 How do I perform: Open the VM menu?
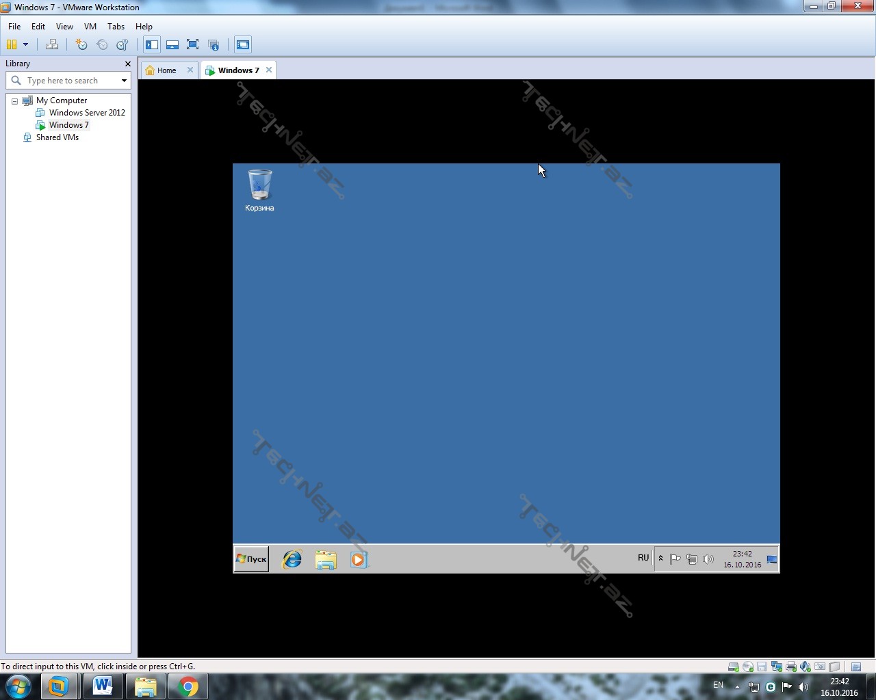point(90,27)
